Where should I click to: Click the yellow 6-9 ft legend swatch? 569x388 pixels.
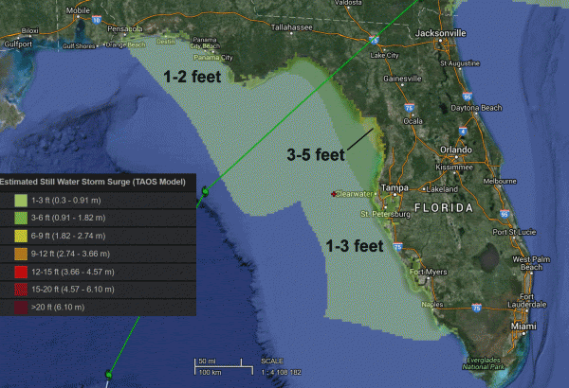[x=21, y=236]
